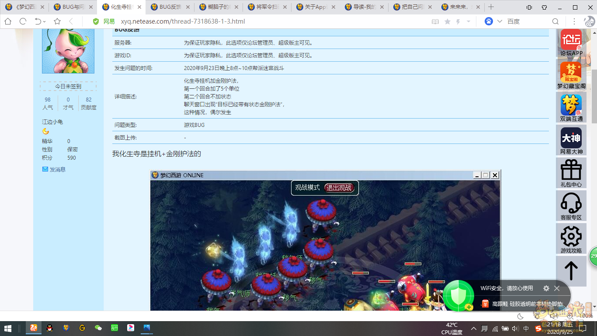Click the 发消息 link
Screen dimensions: 597x336
click(x=57, y=169)
